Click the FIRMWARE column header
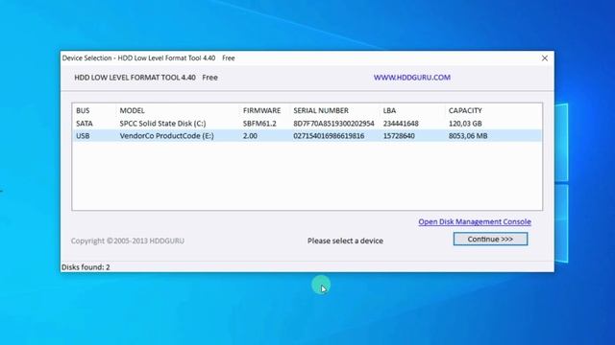The height and width of the screenshot is (345, 615). pyautogui.click(x=261, y=111)
